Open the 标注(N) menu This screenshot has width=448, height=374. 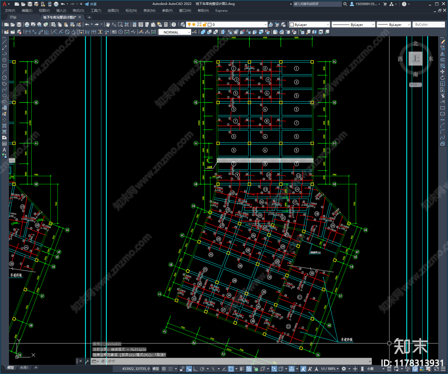point(131,11)
